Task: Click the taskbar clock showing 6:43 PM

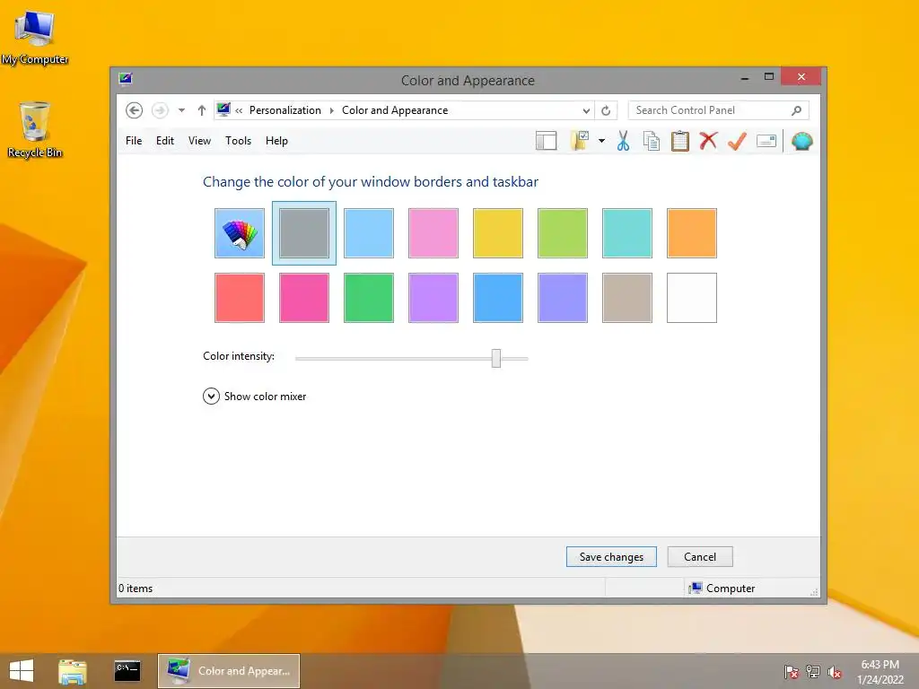Action: (880, 672)
